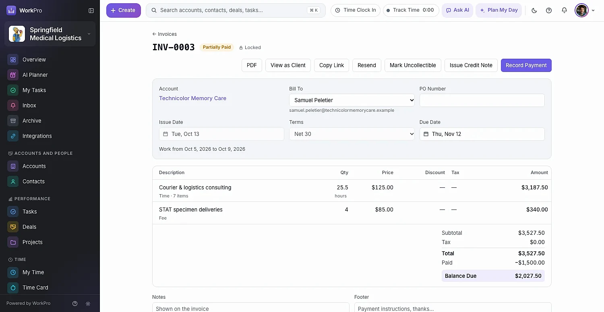Viewport: 604px width, 312px height.
Task: Click the Time Clock In button
Action: tap(356, 10)
